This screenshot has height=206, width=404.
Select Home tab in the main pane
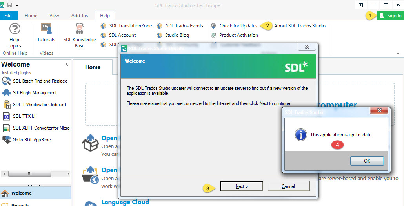(x=93, y=67)
